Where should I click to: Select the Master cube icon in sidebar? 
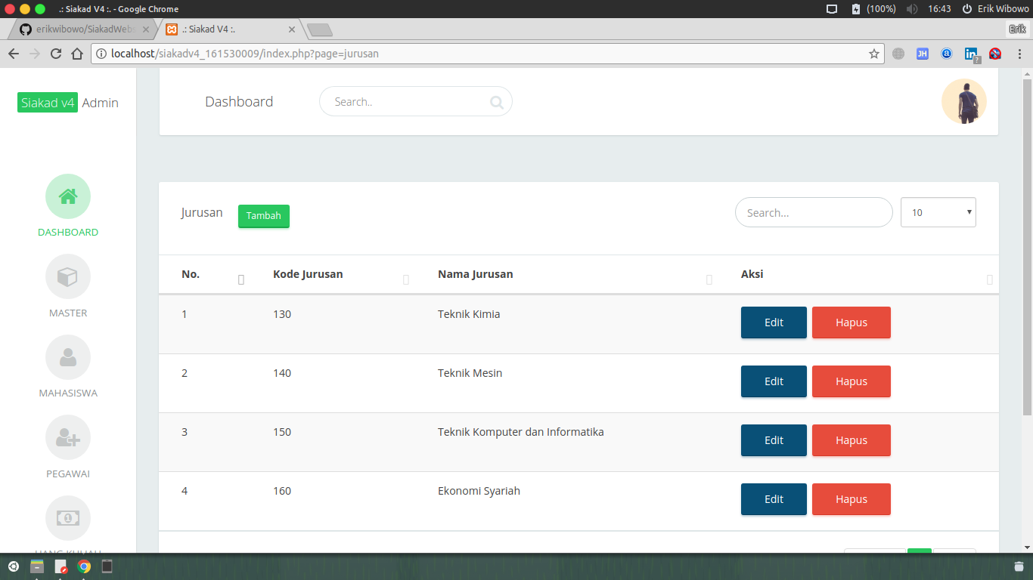coord(68,276)
